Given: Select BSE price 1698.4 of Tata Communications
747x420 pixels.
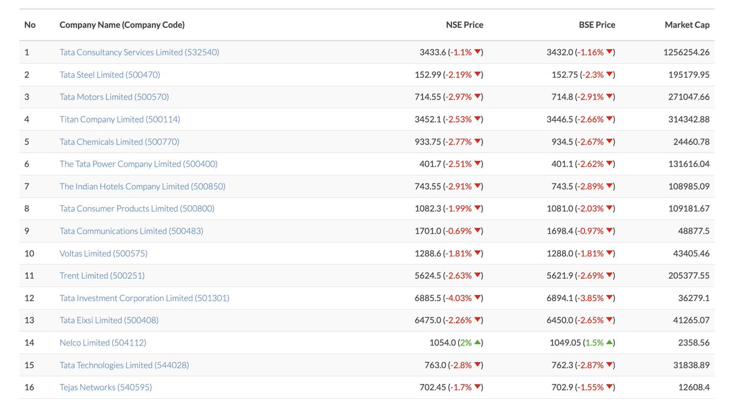Looking at the screenshot, I should pyautogui.click(x=560, y=231).
